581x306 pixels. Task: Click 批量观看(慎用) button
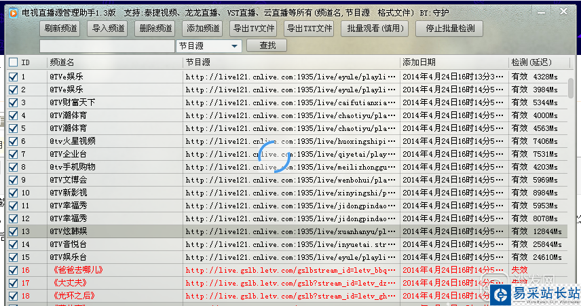pyautogui.click(x=375, y=28)
